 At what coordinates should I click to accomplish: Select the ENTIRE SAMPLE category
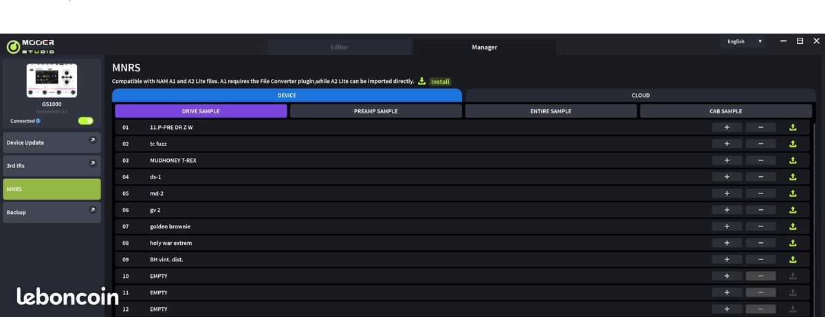click(x=551, y=111)
